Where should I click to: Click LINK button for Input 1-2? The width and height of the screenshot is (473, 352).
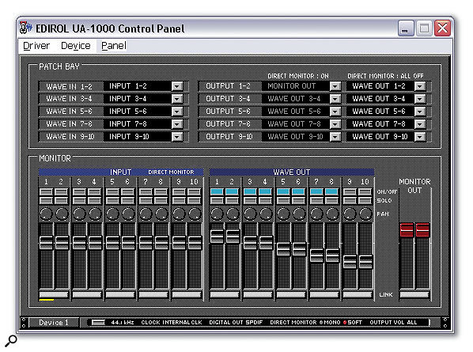pos(54,295)
